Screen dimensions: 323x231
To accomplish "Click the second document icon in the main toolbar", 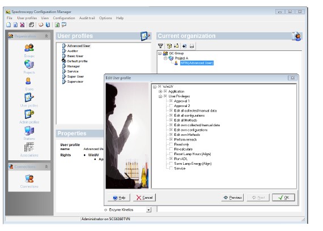I will coord(15,25).
